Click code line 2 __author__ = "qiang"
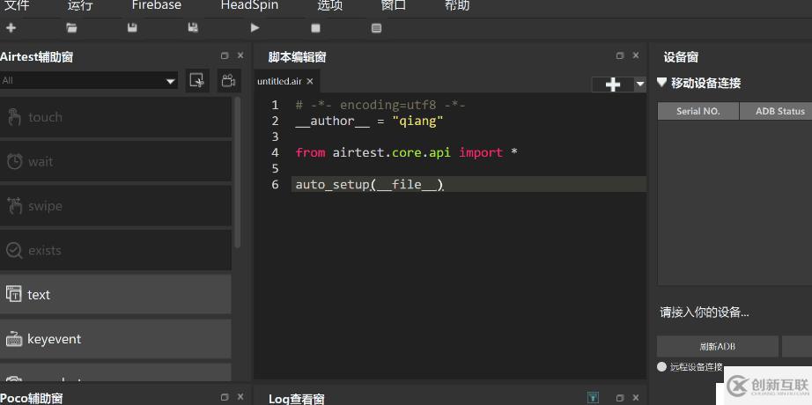The width and height of the screenshot is (812, 405). pos(369,121)
